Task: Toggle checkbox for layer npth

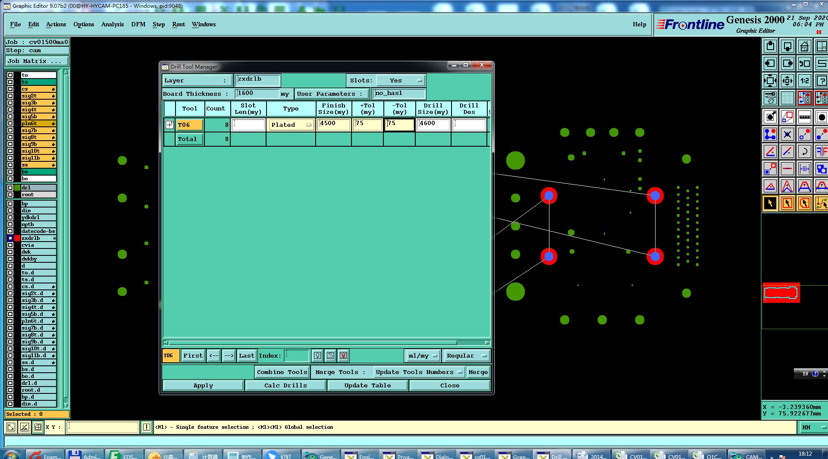Action: [10, 224]
